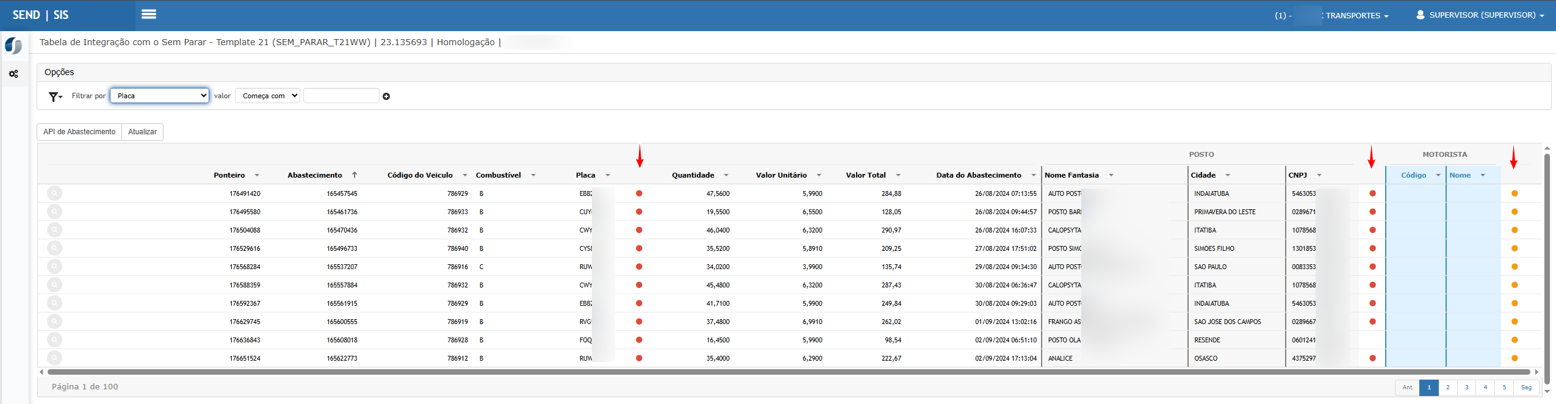The width and height of the screenshot is (1556, 404).
Task: Click the user icon beside SUPERVISOR
Action: click(x=1421, y=15)
